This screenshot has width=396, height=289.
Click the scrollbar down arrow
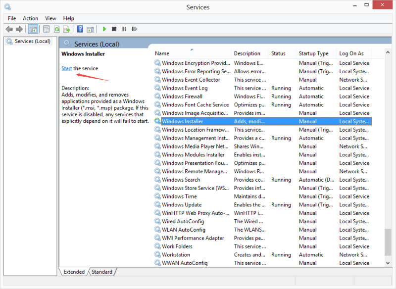(x=388, y=263)
